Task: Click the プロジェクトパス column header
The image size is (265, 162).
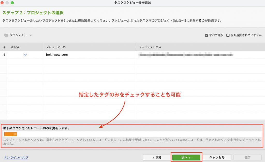Action: click(201, 47)
